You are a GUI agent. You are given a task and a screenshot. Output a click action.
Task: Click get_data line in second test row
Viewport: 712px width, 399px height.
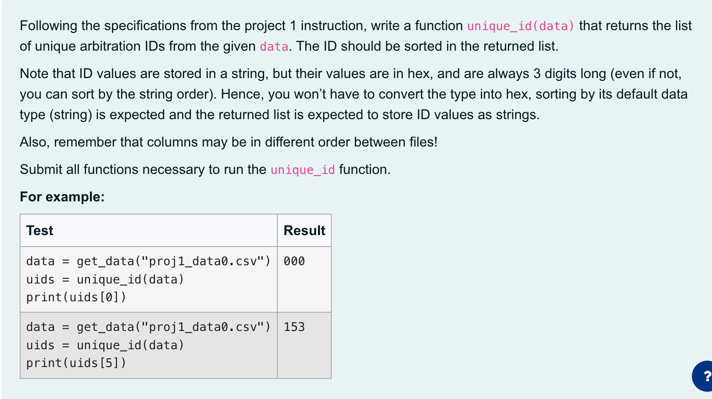click(149, 327)
